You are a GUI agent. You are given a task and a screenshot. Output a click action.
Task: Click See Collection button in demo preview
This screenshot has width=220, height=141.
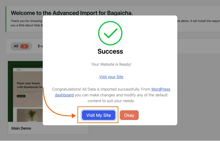21,96
